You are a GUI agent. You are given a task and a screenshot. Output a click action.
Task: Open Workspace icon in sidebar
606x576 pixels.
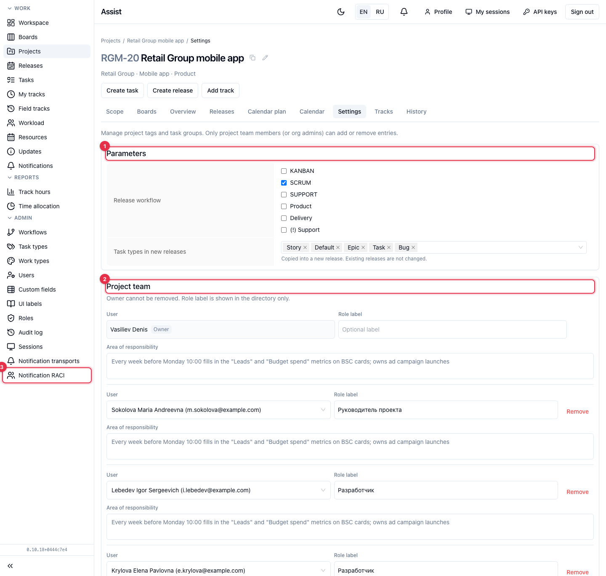point(11,23)
